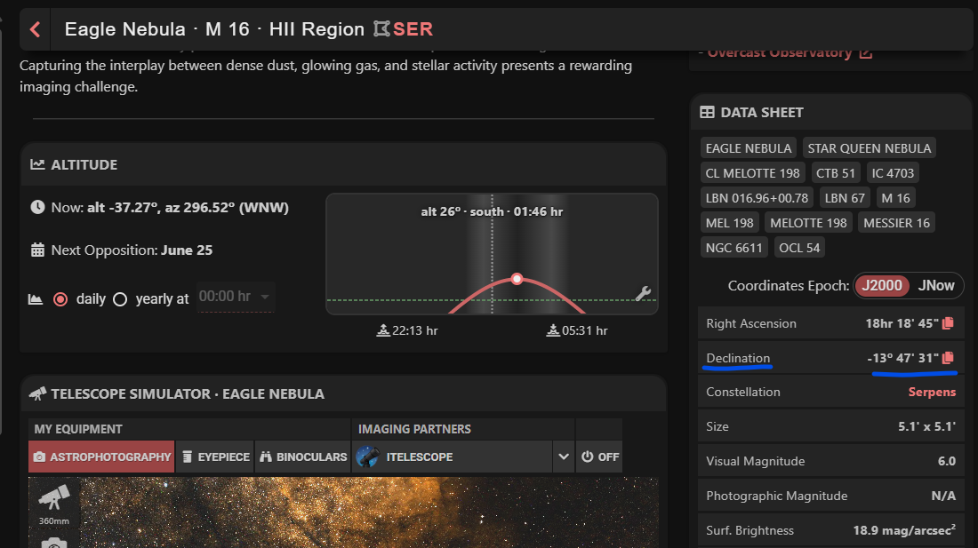
Task: Turn the simulator OFF button
Action: (x=599, y=457)
